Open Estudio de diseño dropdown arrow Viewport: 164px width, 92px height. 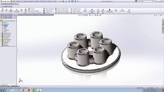click(x=3, y=13)
